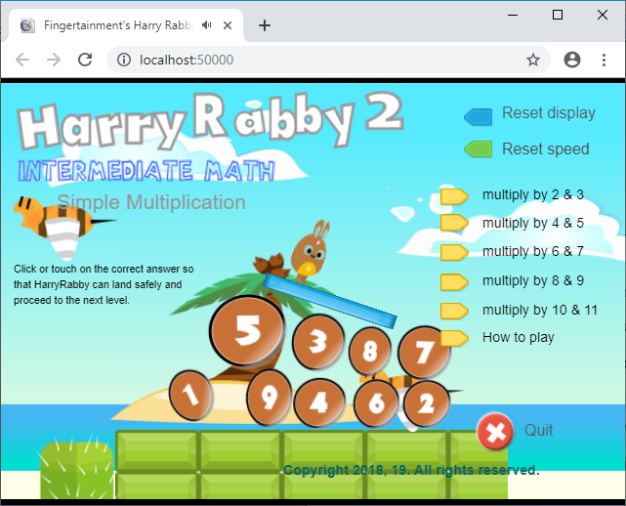This screenshot has height=506, width=626.
Task: Select the number 3 ball
Action: 318,341
